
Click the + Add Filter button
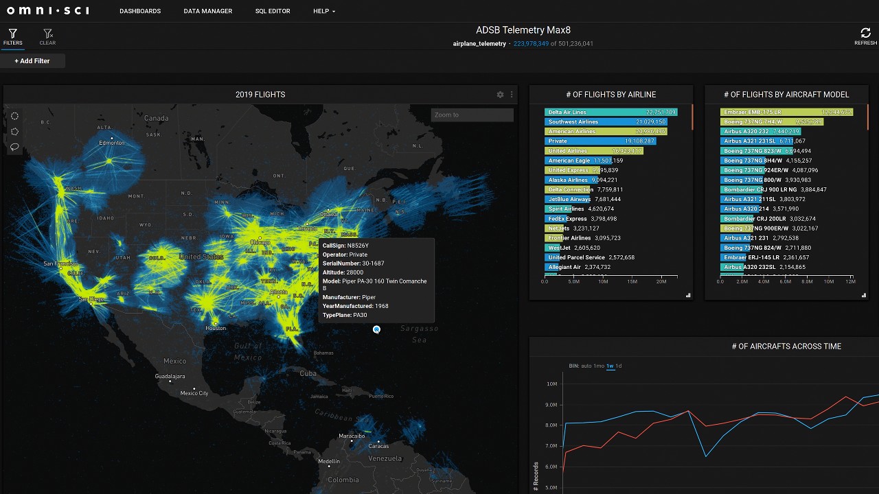pyautogui.click(x=32, y=60)
